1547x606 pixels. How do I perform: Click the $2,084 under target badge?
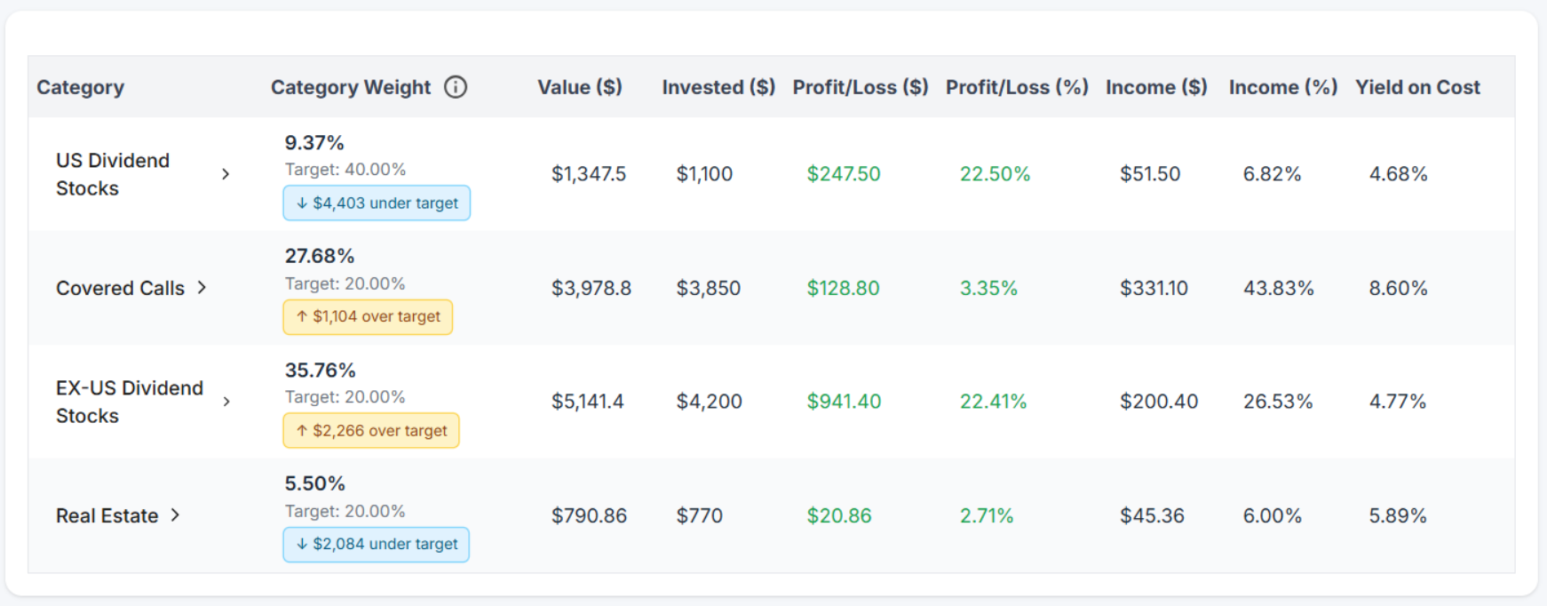point(377,544)
